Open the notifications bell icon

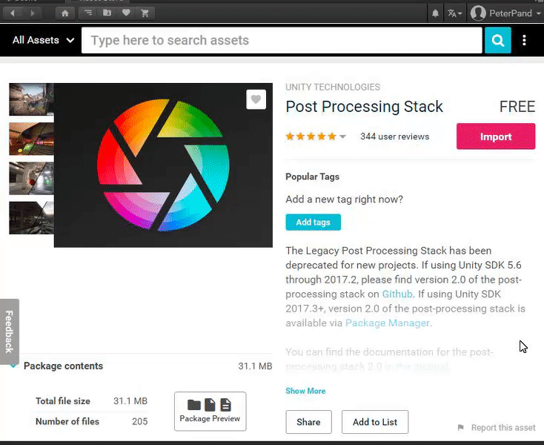click(x=435, y=13)
